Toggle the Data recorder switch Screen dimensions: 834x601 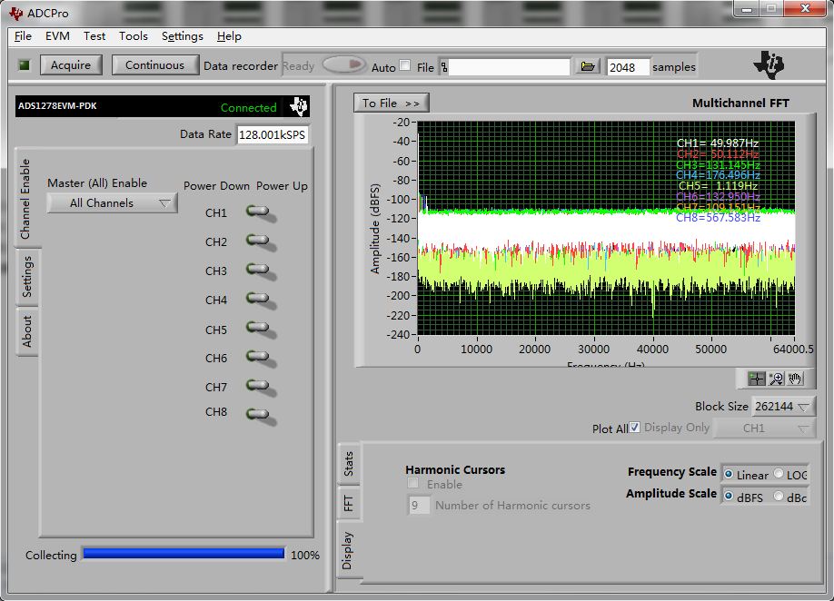point(344,64)
